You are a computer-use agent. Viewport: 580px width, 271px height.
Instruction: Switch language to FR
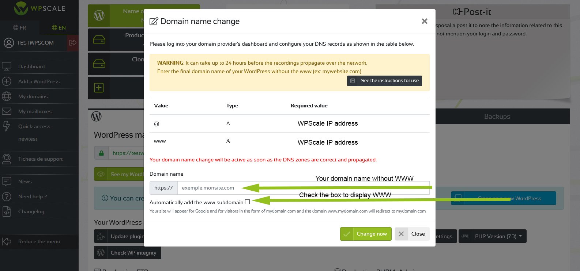tap(20, 28)
